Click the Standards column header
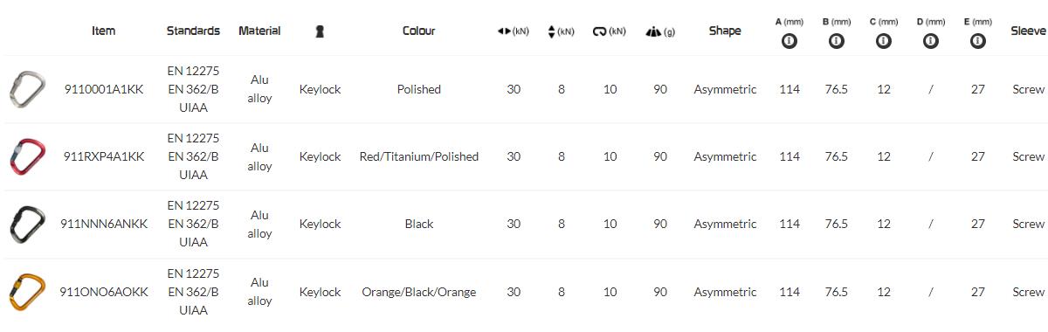1048x332 pixels. pos(193,31)
